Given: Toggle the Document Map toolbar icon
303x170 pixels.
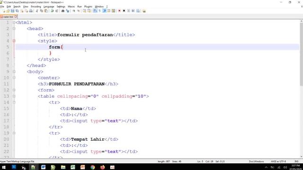Looking at the screenshot, I should pos(113,11).
